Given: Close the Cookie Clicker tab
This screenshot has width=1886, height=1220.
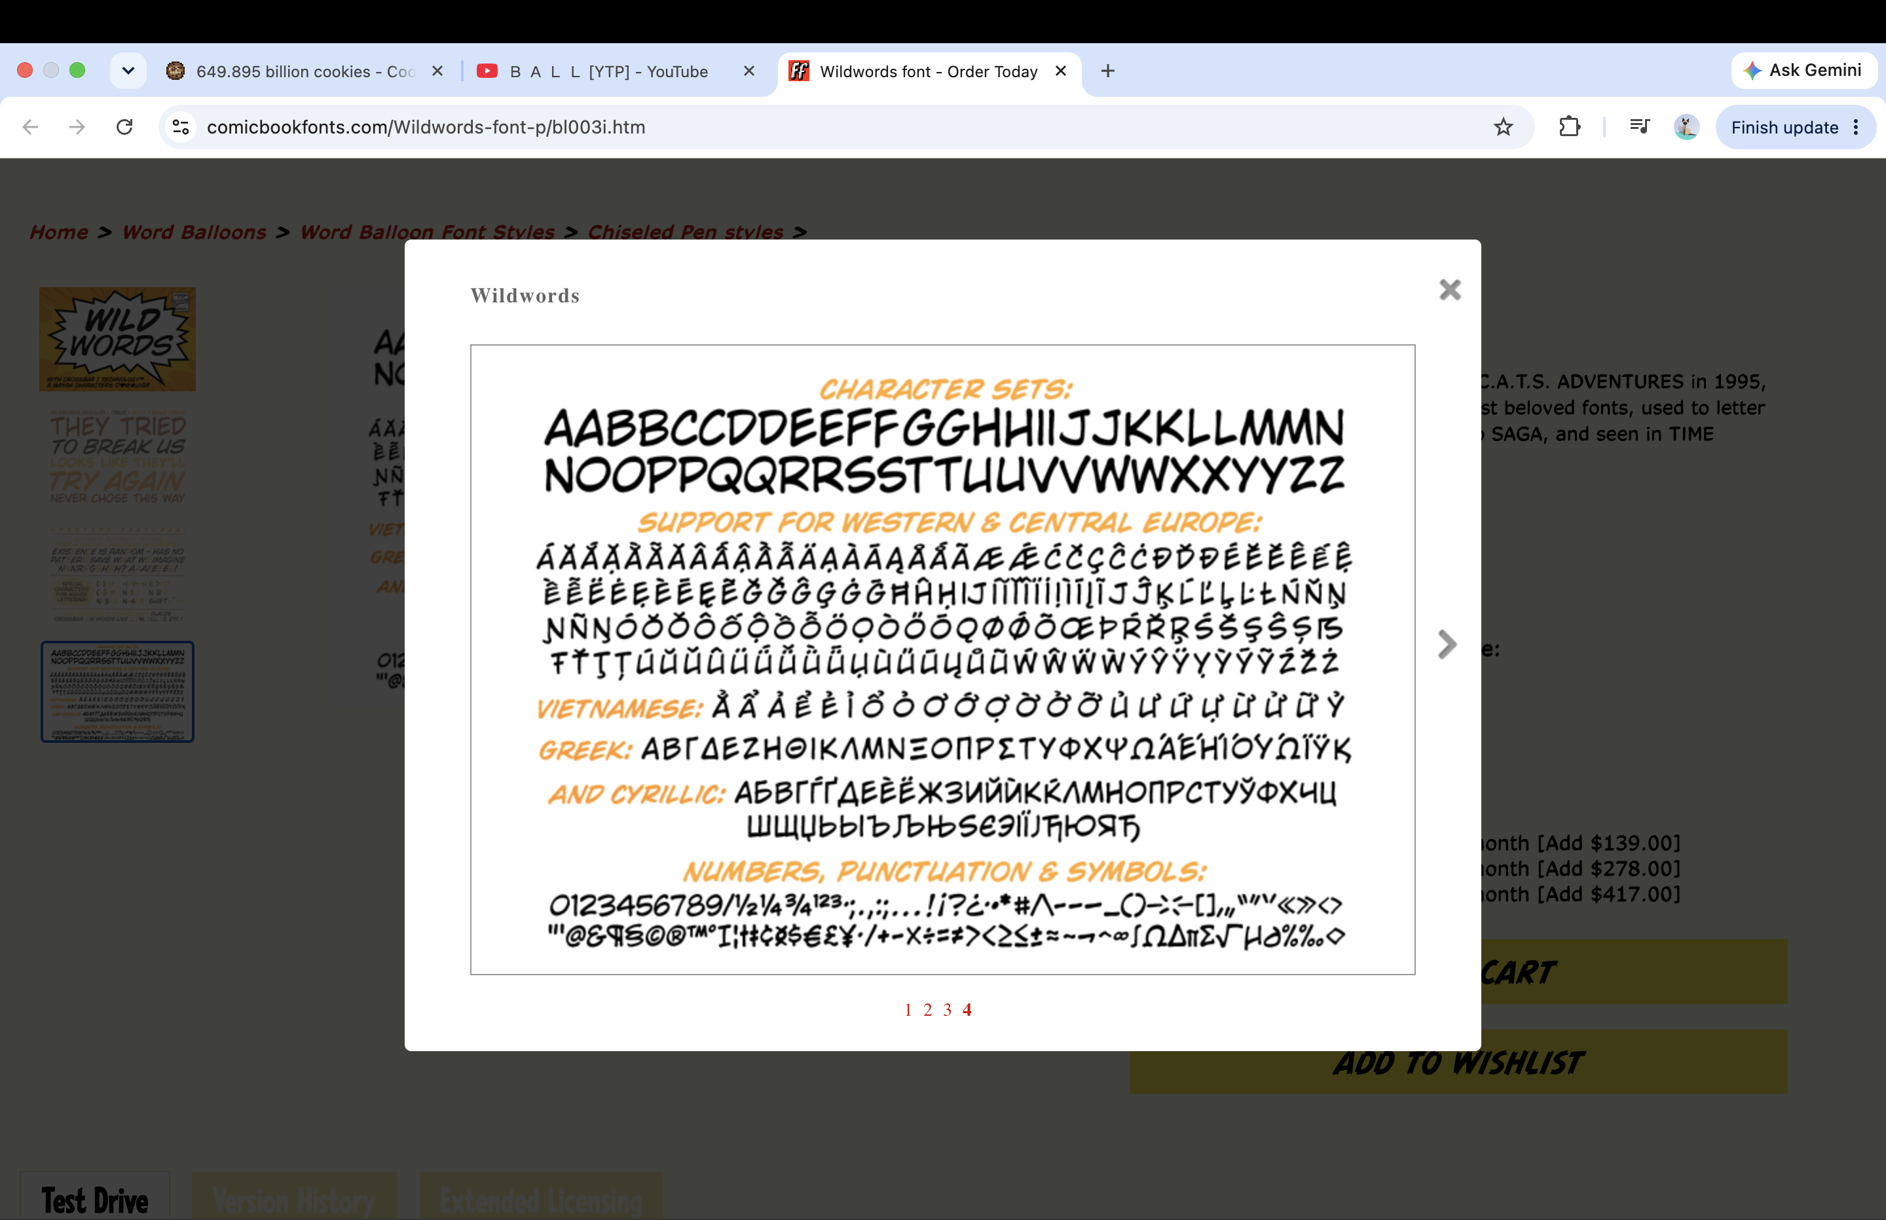Looking at the screenshot, I should (x=437, y=71).
